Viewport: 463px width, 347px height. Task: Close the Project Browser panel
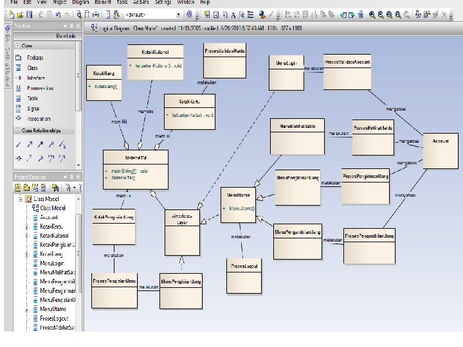tap(78, 177)
